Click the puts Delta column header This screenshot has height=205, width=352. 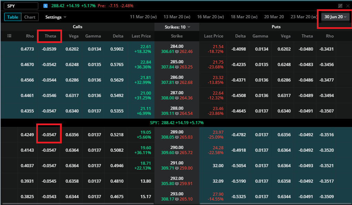[x=240, y=36]
